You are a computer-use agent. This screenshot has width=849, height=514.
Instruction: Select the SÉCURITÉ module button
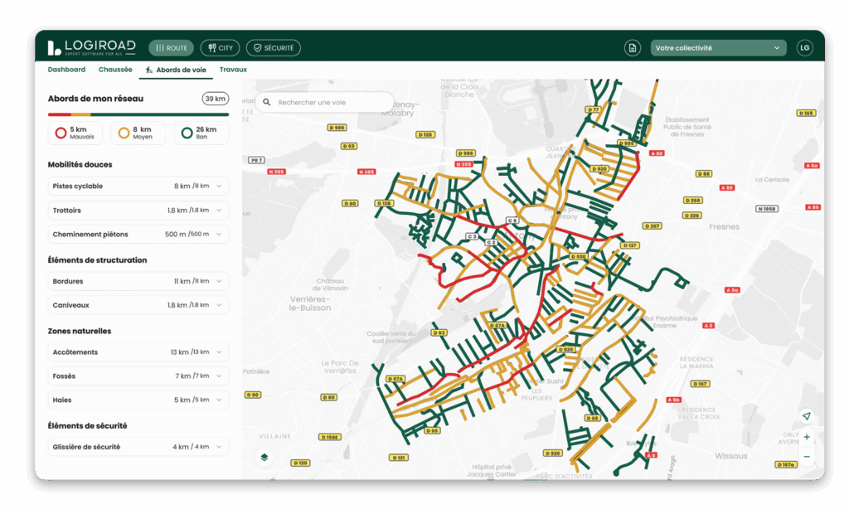(x=274, y=48)
